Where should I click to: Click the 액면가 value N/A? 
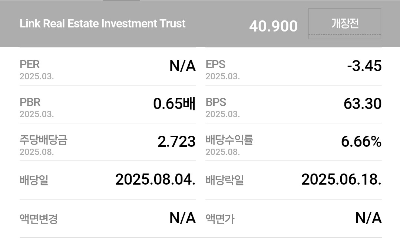[368, 218]
